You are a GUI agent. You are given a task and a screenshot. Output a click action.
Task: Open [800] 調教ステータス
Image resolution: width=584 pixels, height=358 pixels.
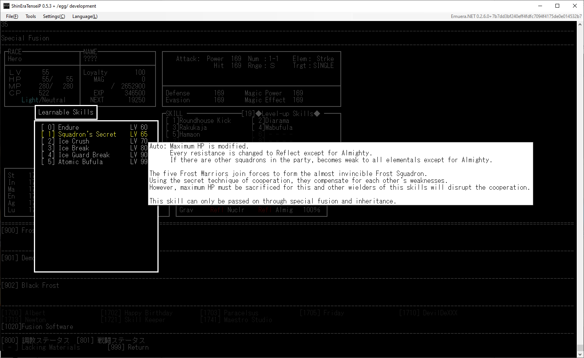click(35, 340)
